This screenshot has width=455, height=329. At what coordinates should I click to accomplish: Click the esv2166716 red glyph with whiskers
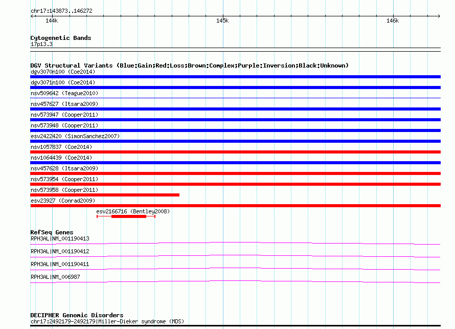click(x=126, y=216)
